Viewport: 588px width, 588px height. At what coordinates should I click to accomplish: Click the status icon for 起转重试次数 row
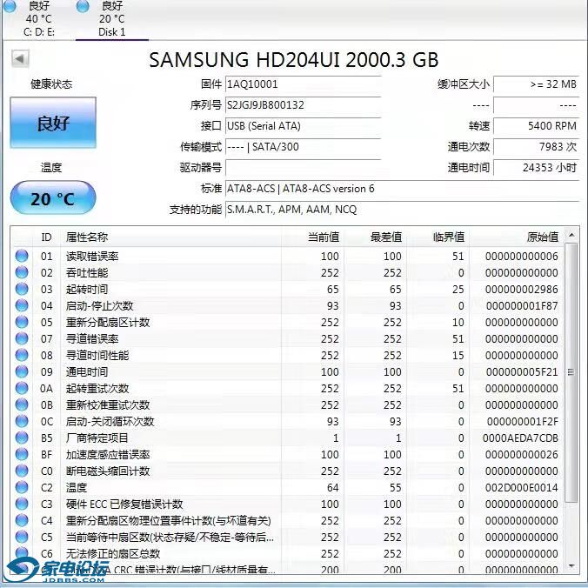(x=22, y=388)
